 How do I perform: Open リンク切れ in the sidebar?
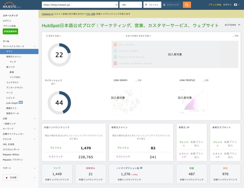tap(15, 77)
